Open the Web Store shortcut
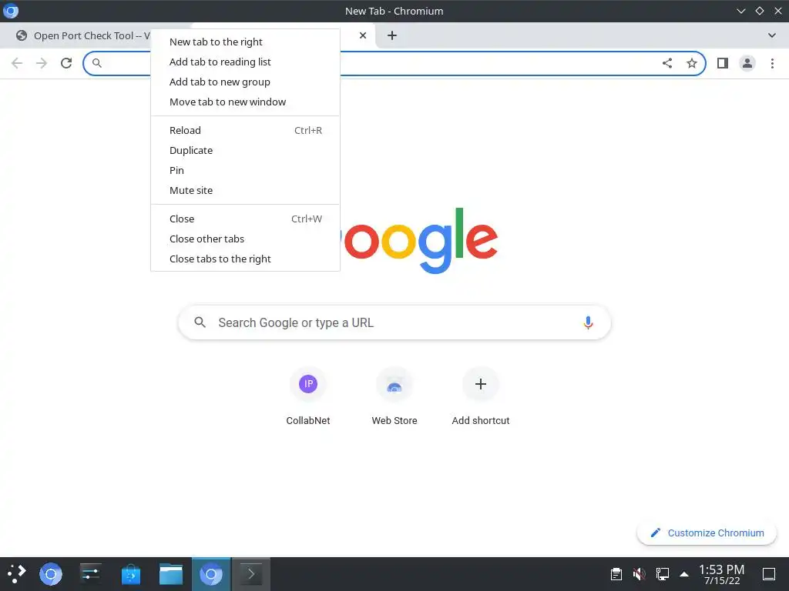The height and width of the screenshot is (591, 789). click(394, 397)
